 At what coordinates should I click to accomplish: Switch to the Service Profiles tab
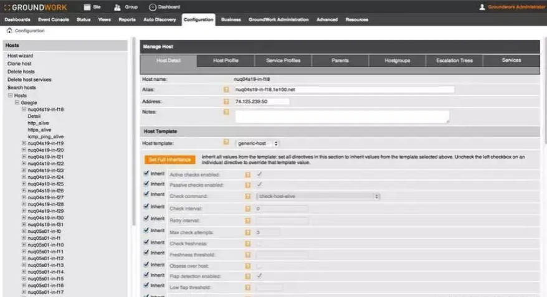point(283,60)
